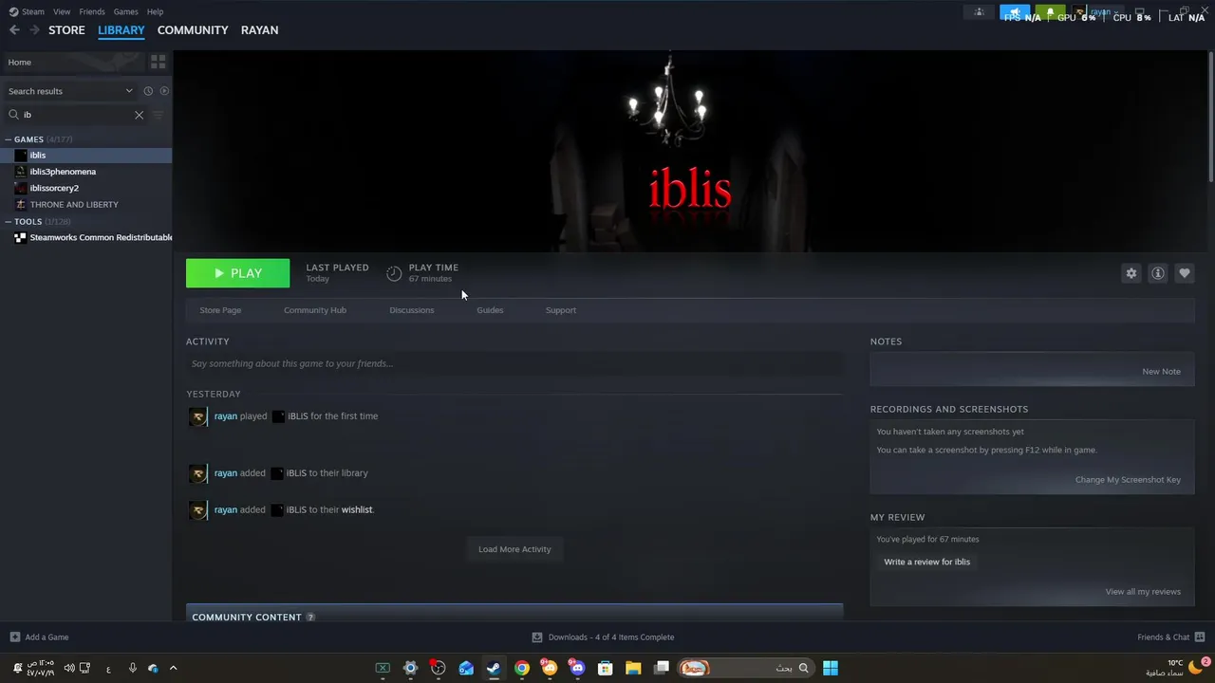Image resolution: width=1215 pixels, height=683 pixels.
Task: Open the View menu
Action: [x=62, y=11]
